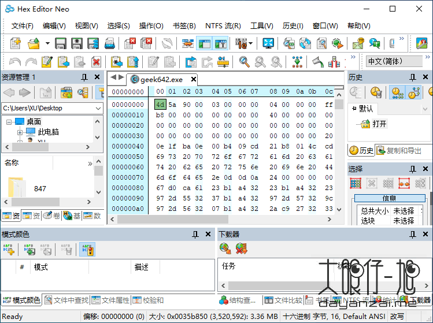Click the new download globe icon
Viewport: 433px width, 323px height.
[225, 248]
